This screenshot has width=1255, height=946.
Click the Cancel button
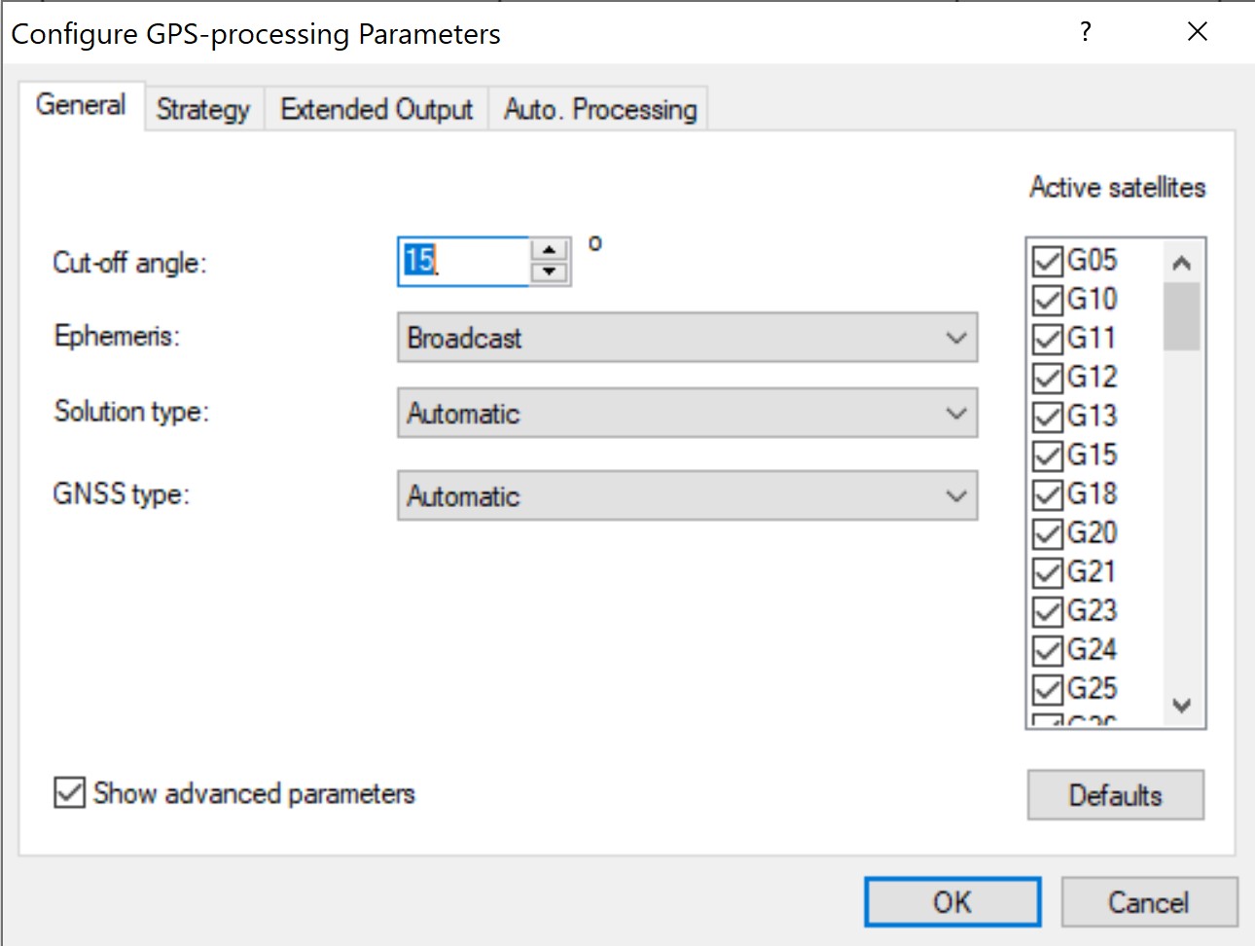pyautogui.click(x=1149, y=902)
